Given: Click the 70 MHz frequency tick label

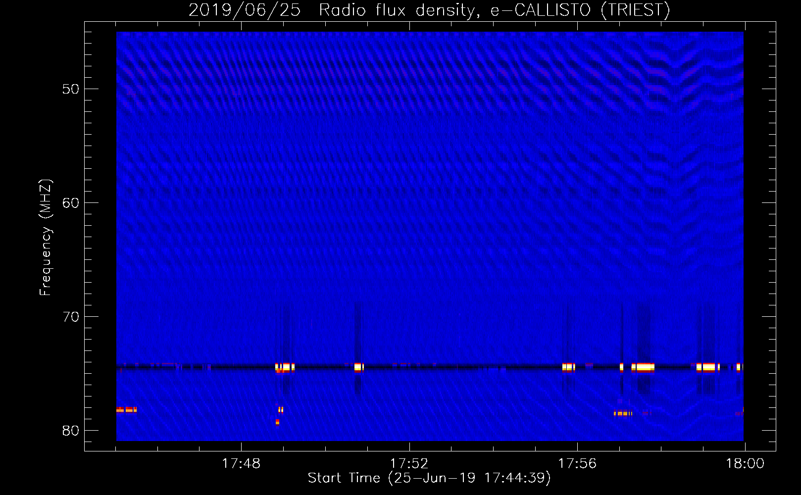Looking at the screenshot, I should coord(71,317).
